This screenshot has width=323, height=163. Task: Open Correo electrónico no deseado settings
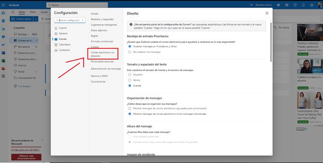[x=103, y=54]
